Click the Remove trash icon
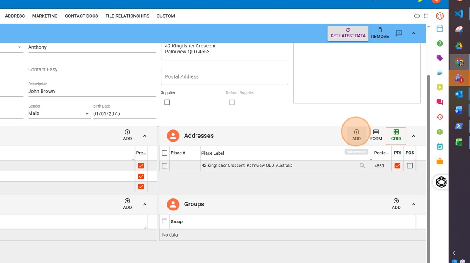470x263 pixels. pos(380,33)
